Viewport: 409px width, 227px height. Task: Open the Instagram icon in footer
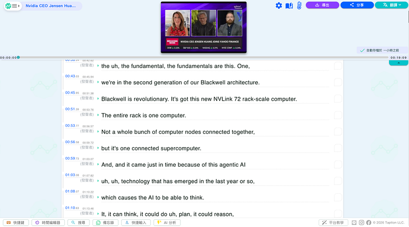361,222
